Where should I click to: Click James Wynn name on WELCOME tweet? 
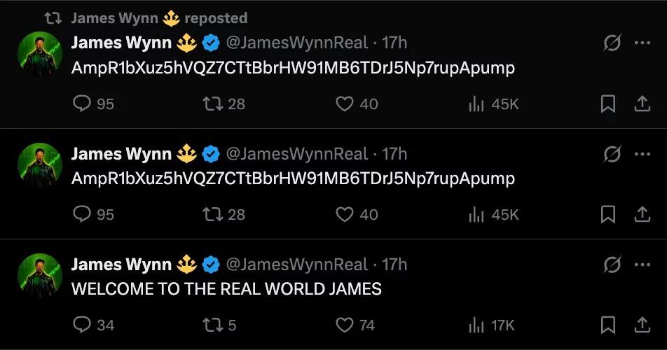point(121,264)
